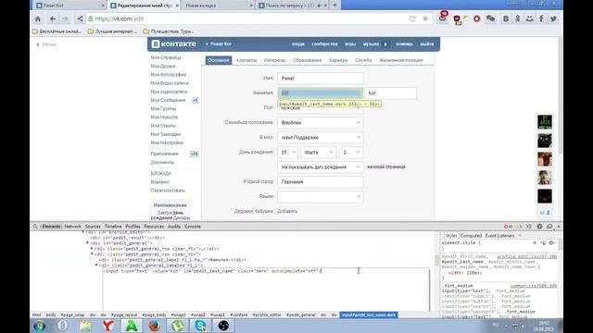593x333 pixels.
Task: Open the Жизненная позиция tab
Action: (401, 60)
